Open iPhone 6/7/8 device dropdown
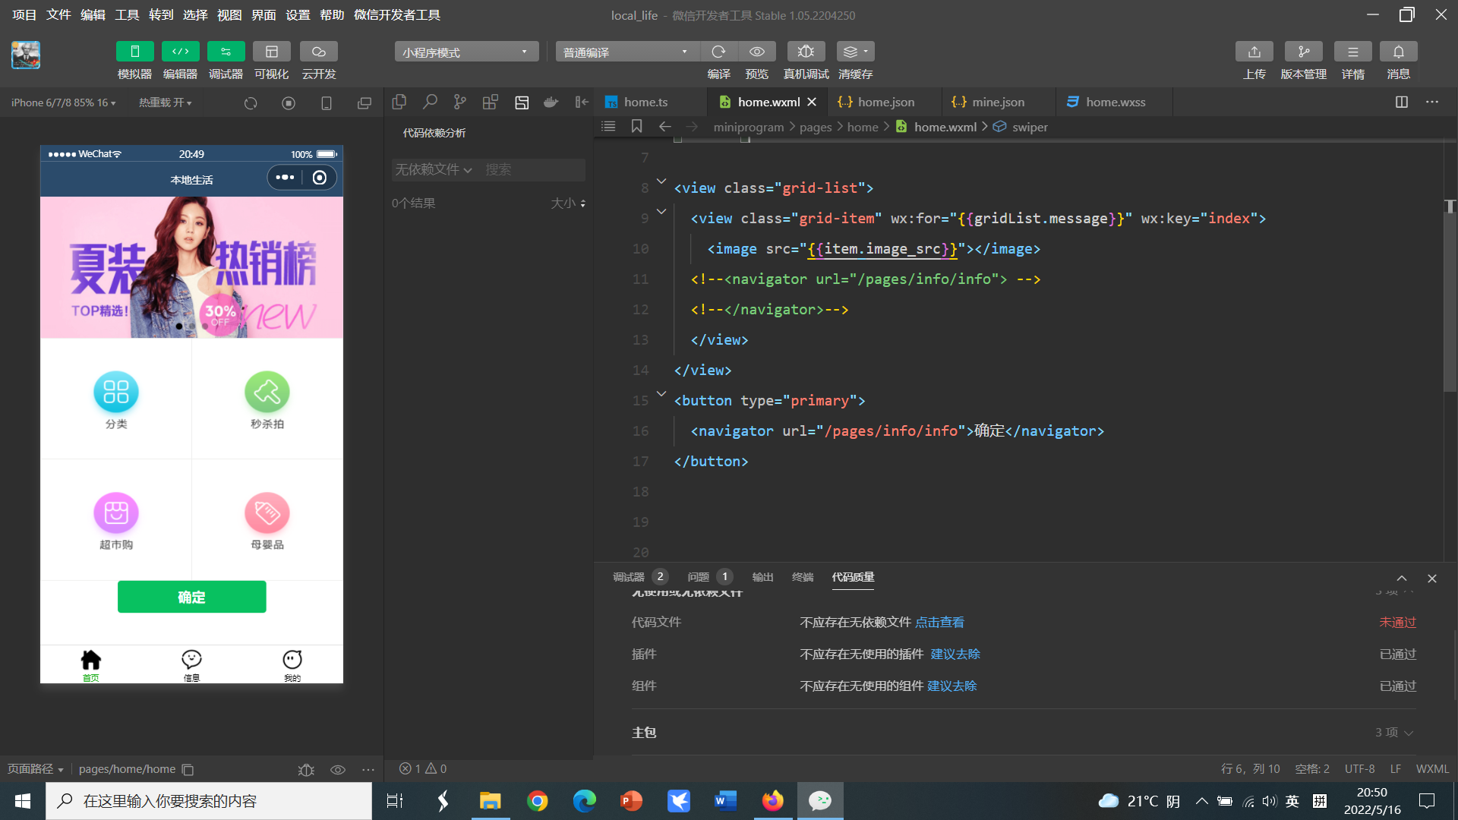Image resolution: width=1458 pixels, height=820 pixels. 64,102
